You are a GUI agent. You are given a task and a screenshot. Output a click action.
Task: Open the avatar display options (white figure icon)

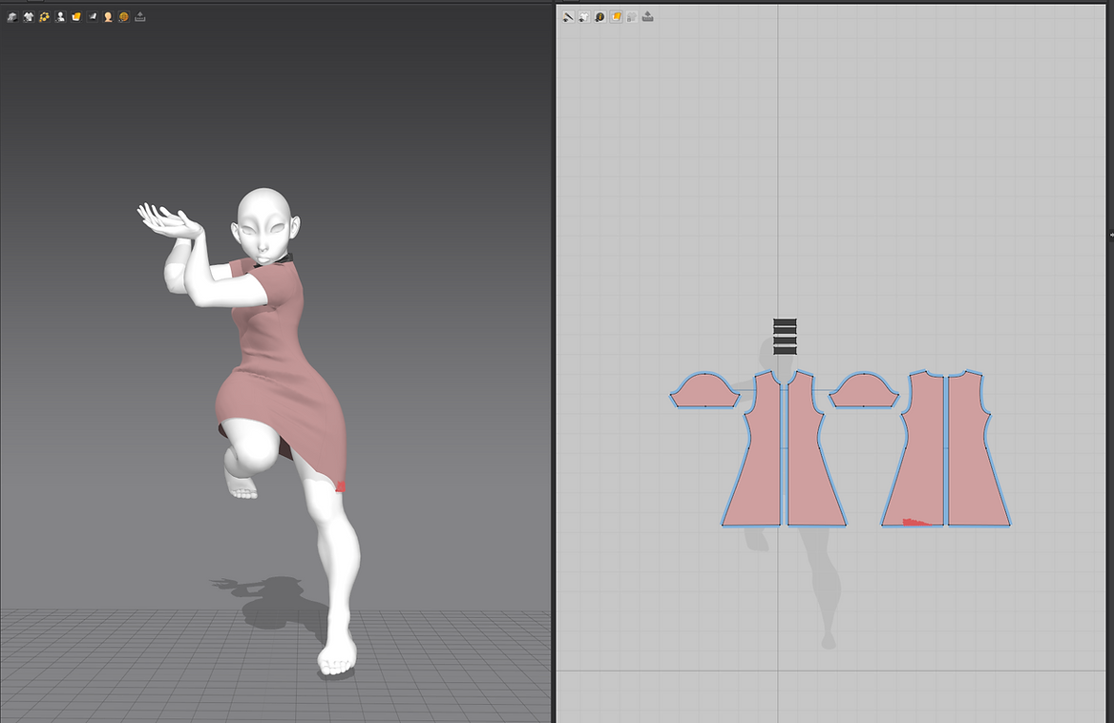pyautogui.click(x=60, y=17)
